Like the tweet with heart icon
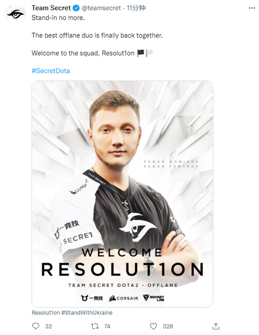This screenshot has height=335, width=259. 154,326
